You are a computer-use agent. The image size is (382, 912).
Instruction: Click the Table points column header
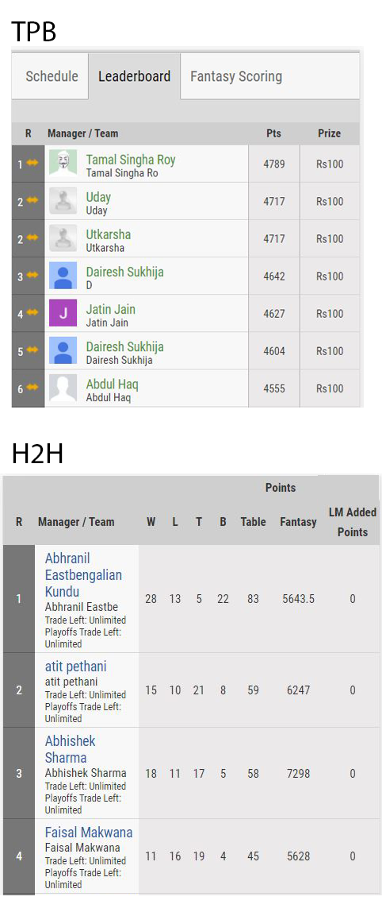pyautogui.click(x=253, y=522)
